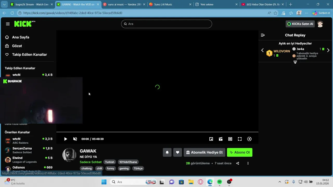The image size is (333, 187).
Task: Add page to favorites star
Action: [x=276, y=13]
